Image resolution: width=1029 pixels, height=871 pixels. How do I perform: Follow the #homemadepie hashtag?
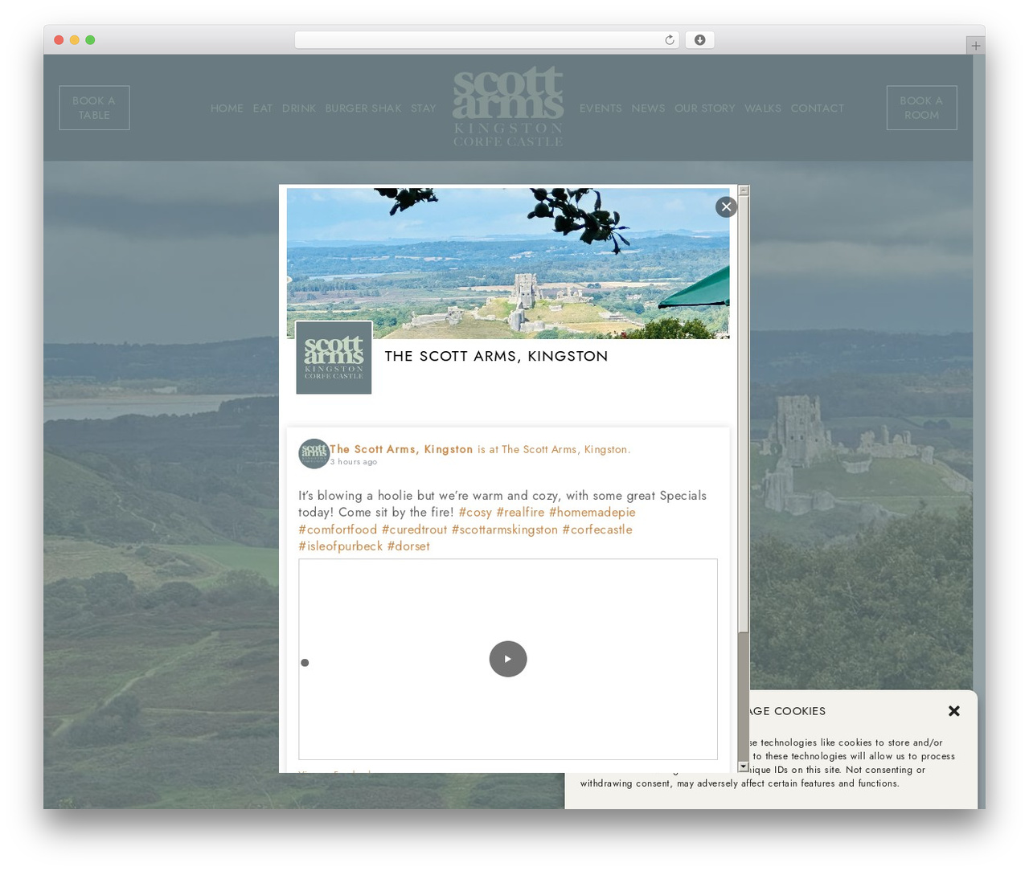592,512
